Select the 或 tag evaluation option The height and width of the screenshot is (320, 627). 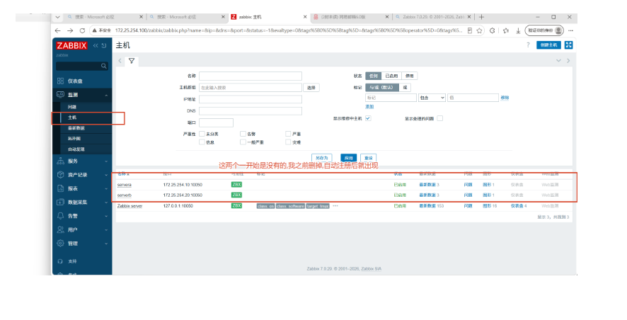click(x=405, y=87)
